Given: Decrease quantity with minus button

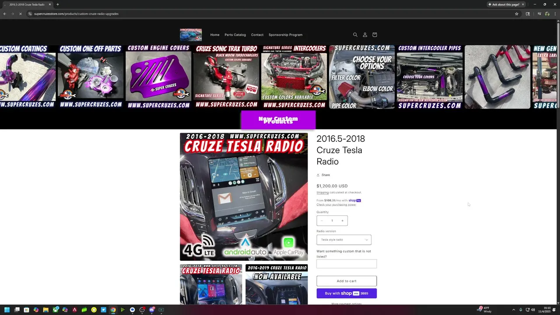Looking at the screenshot, I should [322, 220].
